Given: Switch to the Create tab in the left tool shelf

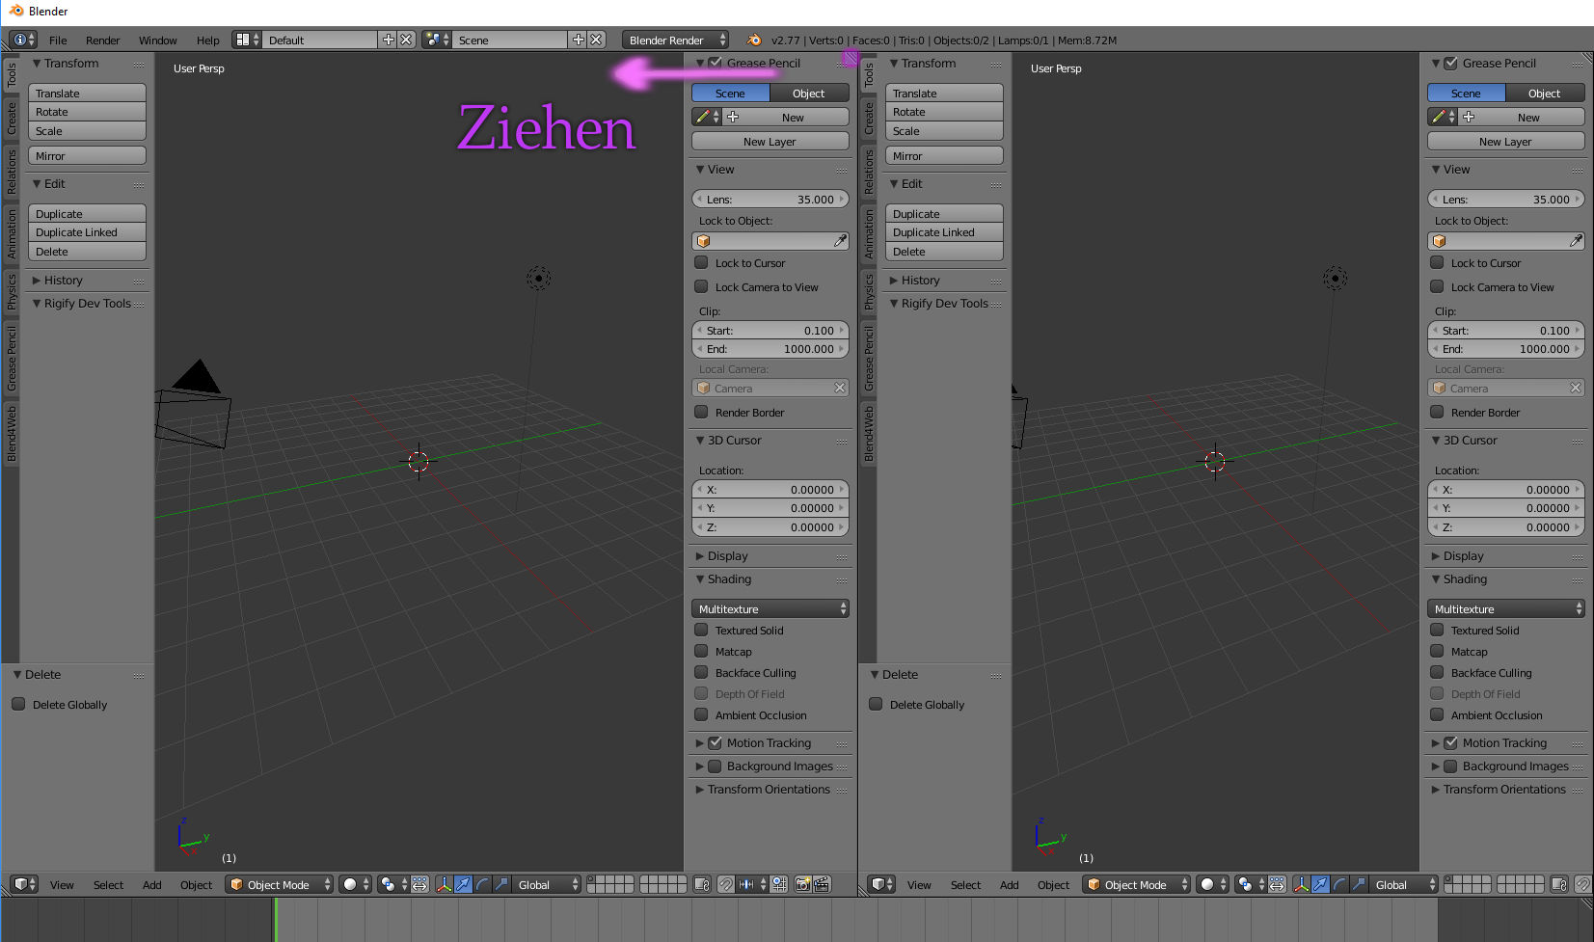Looking at the screenshot, I should point(12,119).
